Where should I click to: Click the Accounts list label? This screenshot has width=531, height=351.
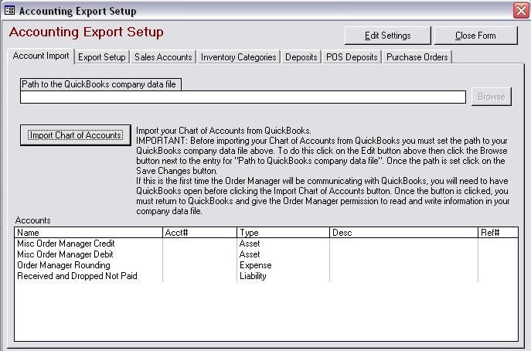pyautogui.click(x=32, y=220)
